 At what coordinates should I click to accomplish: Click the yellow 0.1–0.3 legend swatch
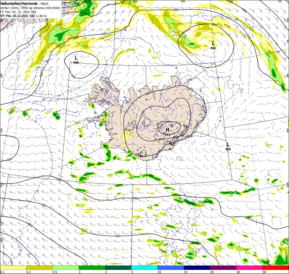click(x=13, y=268)
